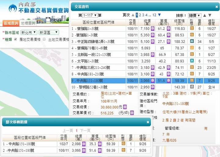Click car icon beside 60.4 unit price
220x157 pixels.
coord(168,35)
